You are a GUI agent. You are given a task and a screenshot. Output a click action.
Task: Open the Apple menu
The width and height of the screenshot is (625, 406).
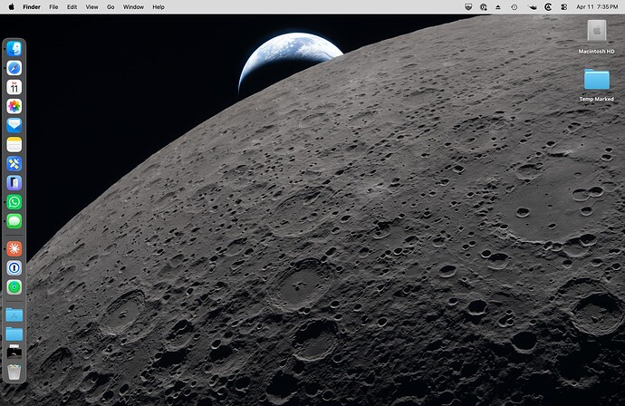pos(10,6)
